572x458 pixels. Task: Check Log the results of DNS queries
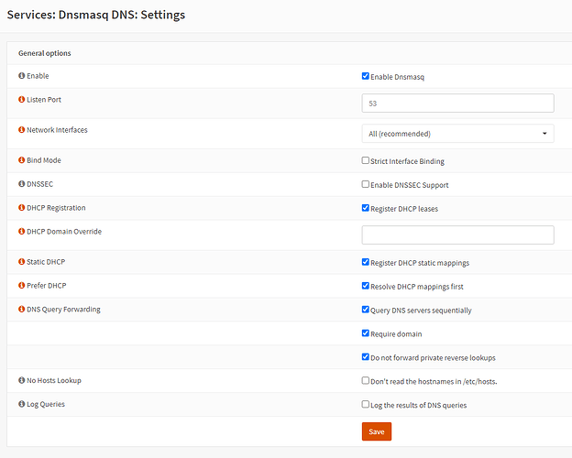click(x=366, y=405)
